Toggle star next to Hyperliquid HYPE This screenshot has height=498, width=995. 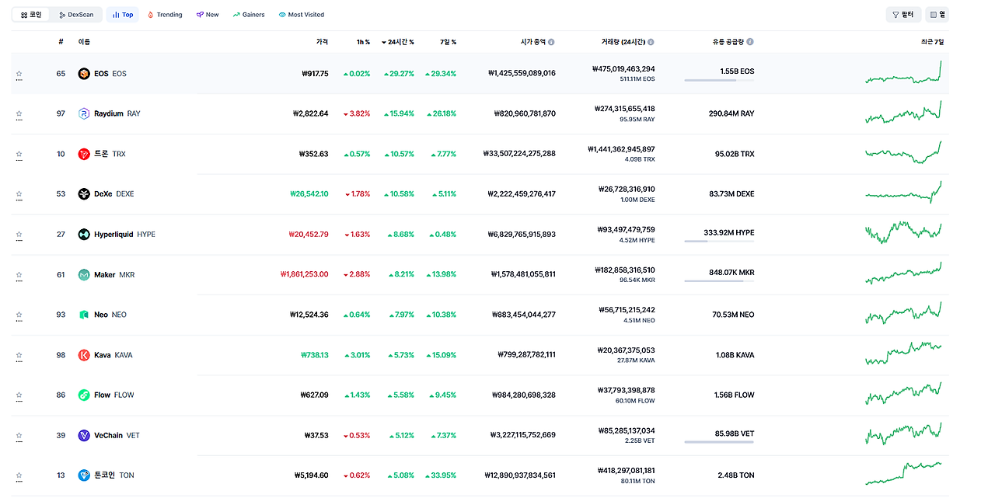19,235
